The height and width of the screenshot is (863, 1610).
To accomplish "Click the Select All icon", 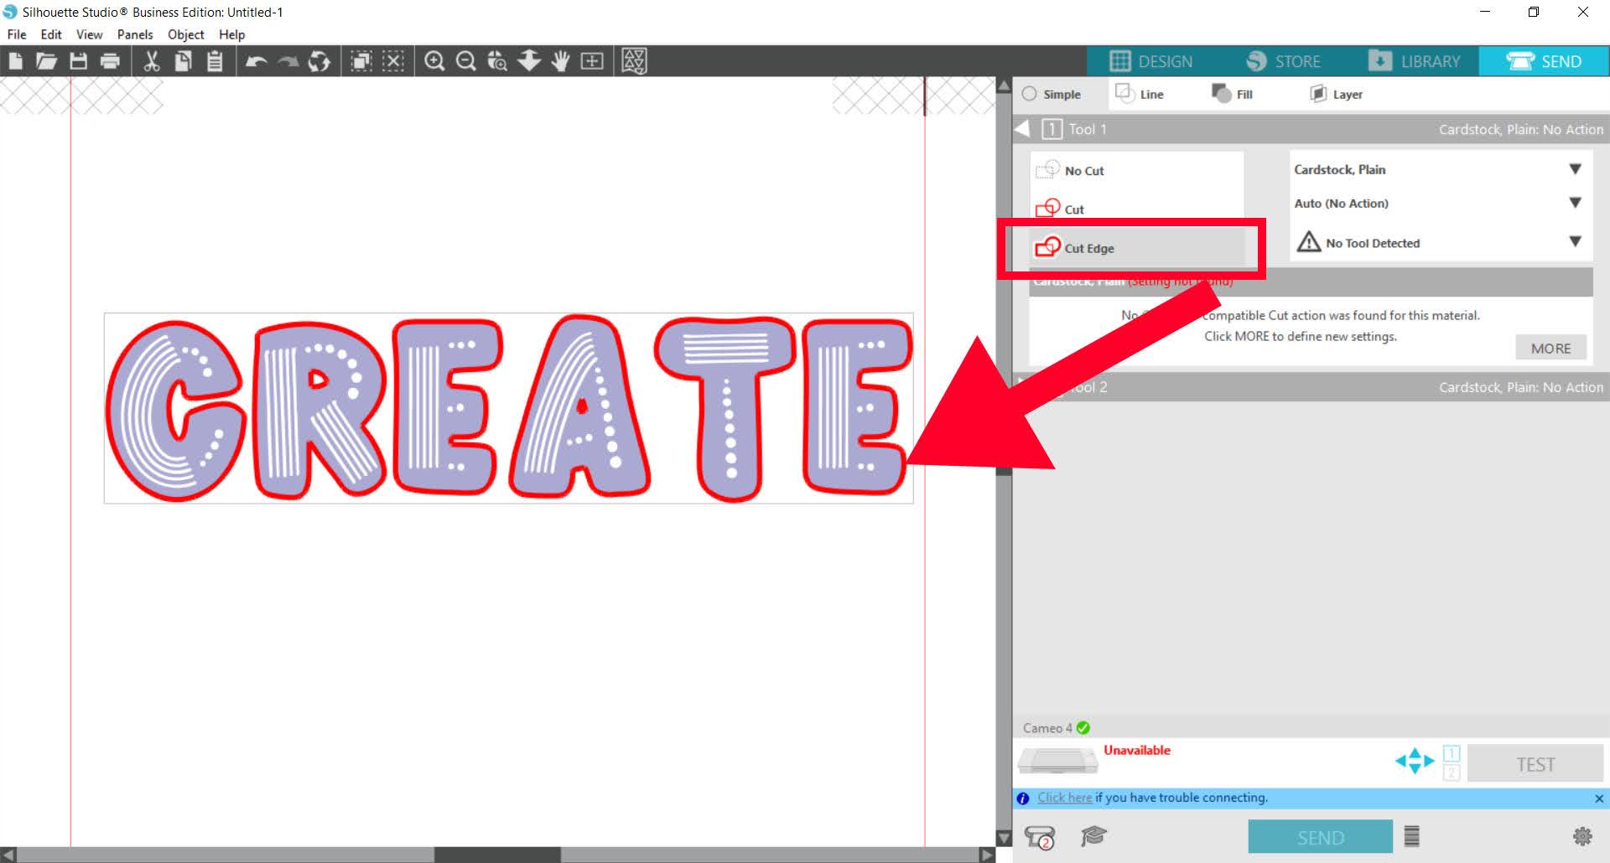I will click(x=361, y=61).
